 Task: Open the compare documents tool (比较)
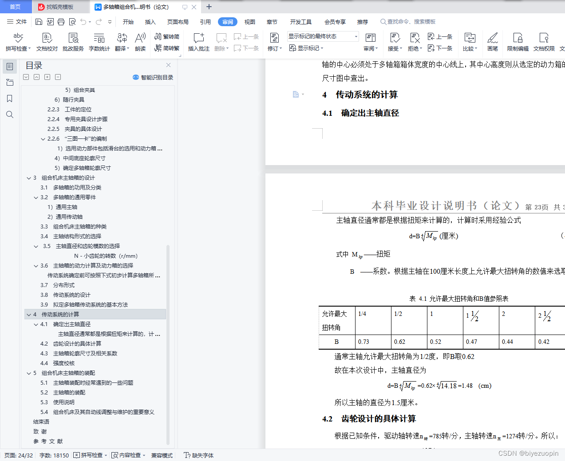(x=470, y=42)
